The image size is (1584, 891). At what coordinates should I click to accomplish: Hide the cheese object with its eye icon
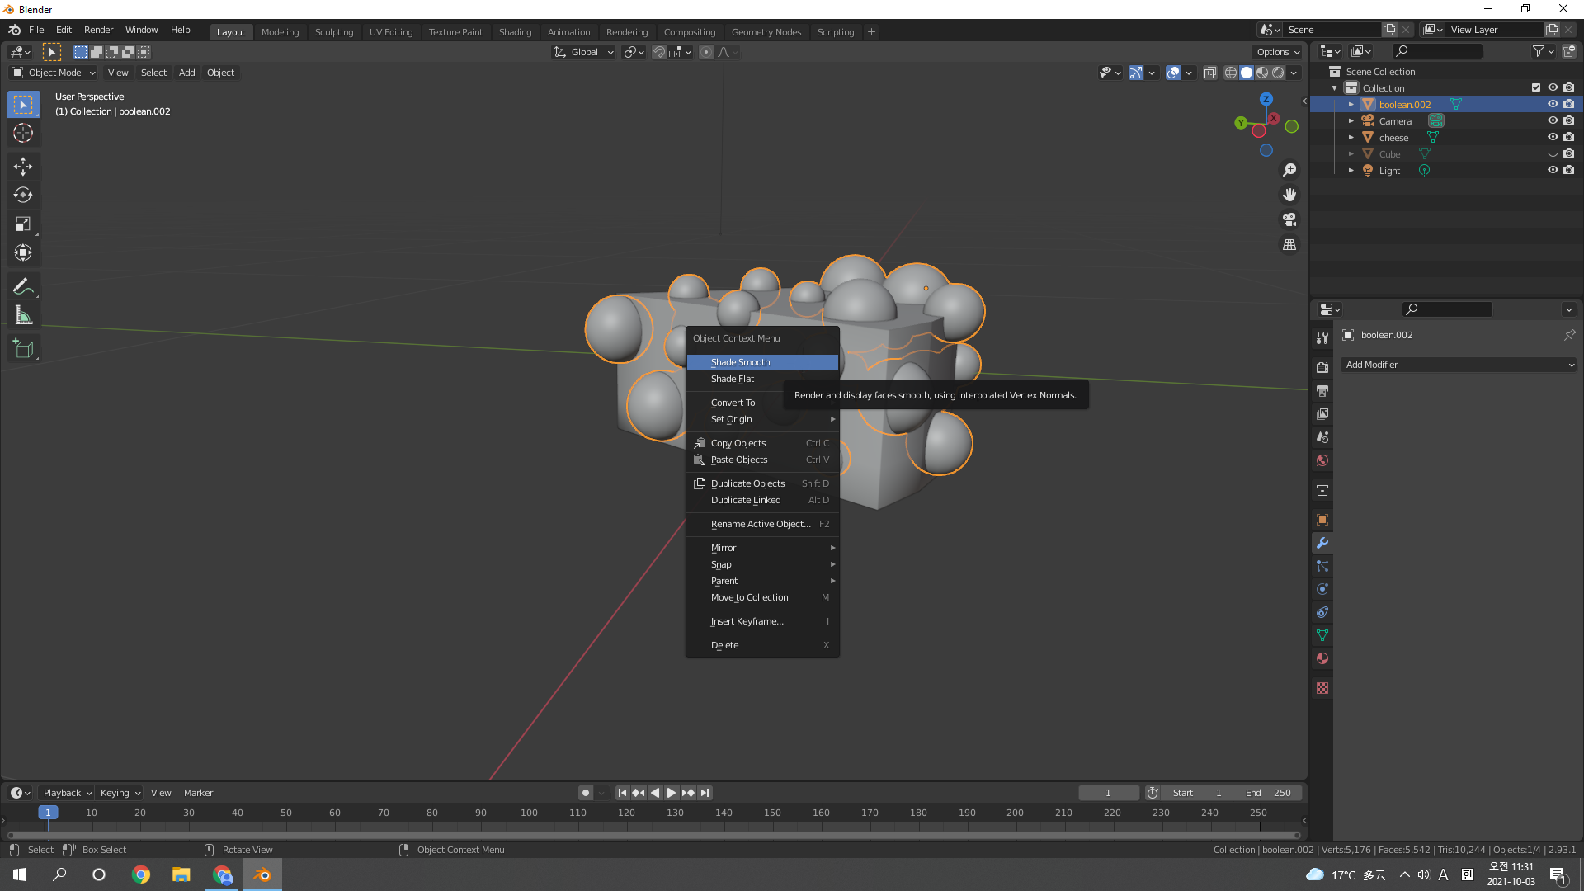tap(1552, 137)
